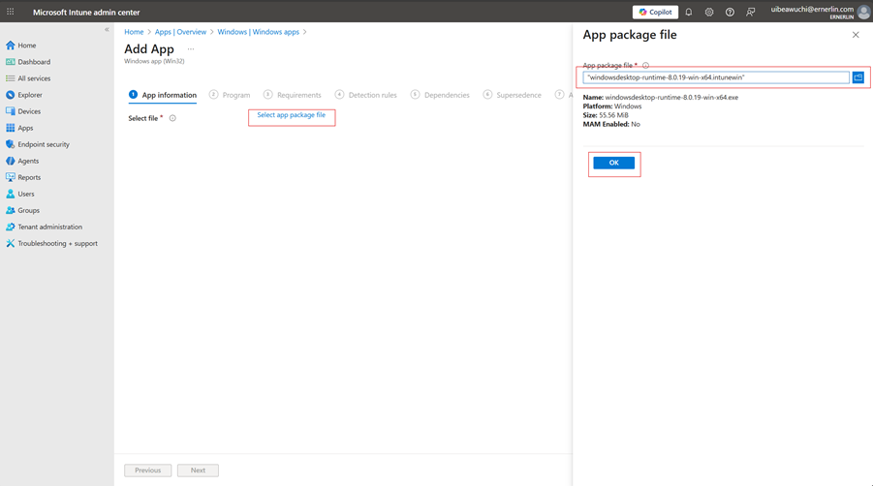Open the settings gear in the header

pyautogui.click(x=708, y=12)
